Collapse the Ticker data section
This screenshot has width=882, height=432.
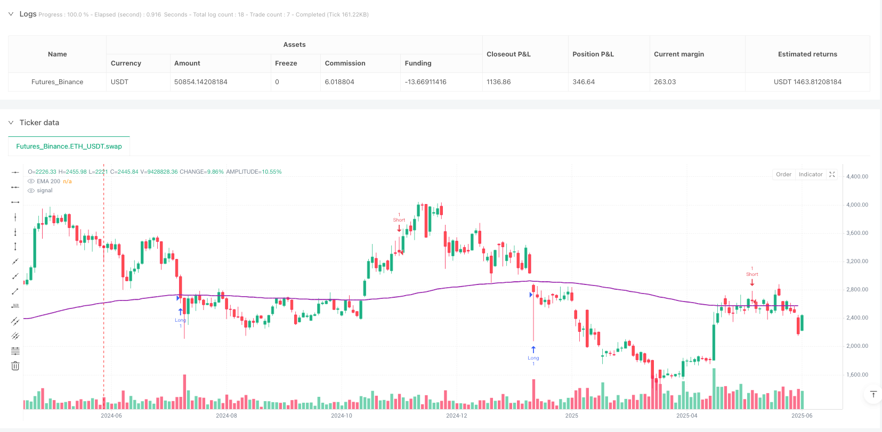(x=11, y=123)
